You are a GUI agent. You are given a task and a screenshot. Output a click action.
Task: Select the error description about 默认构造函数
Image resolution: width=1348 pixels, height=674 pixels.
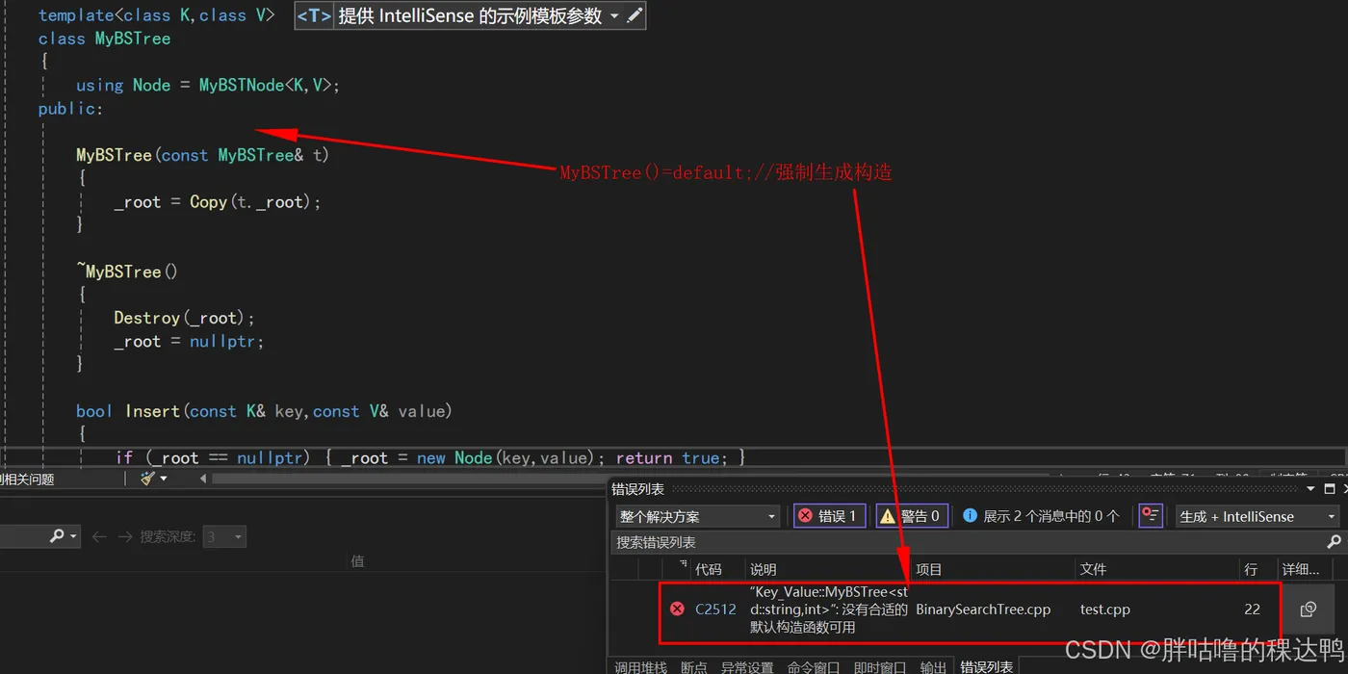coord(829,609)
